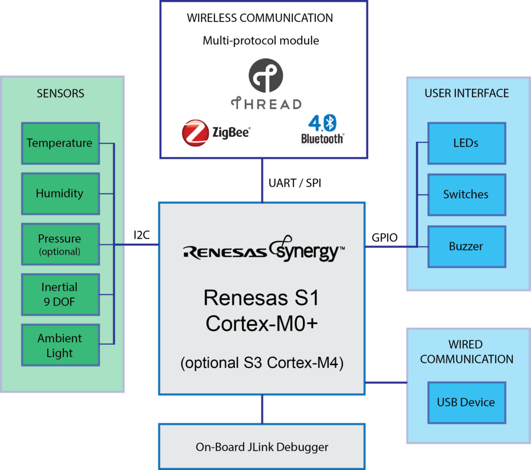Select the Temperature sensor block

[x=60, y=143]
